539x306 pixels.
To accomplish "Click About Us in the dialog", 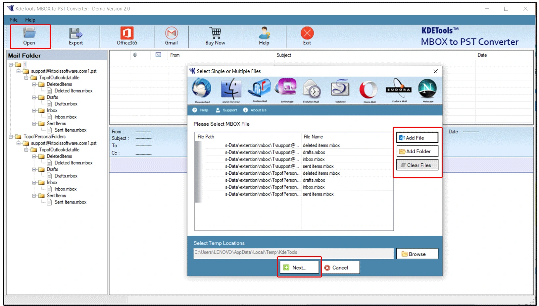I will coord(255,110).
